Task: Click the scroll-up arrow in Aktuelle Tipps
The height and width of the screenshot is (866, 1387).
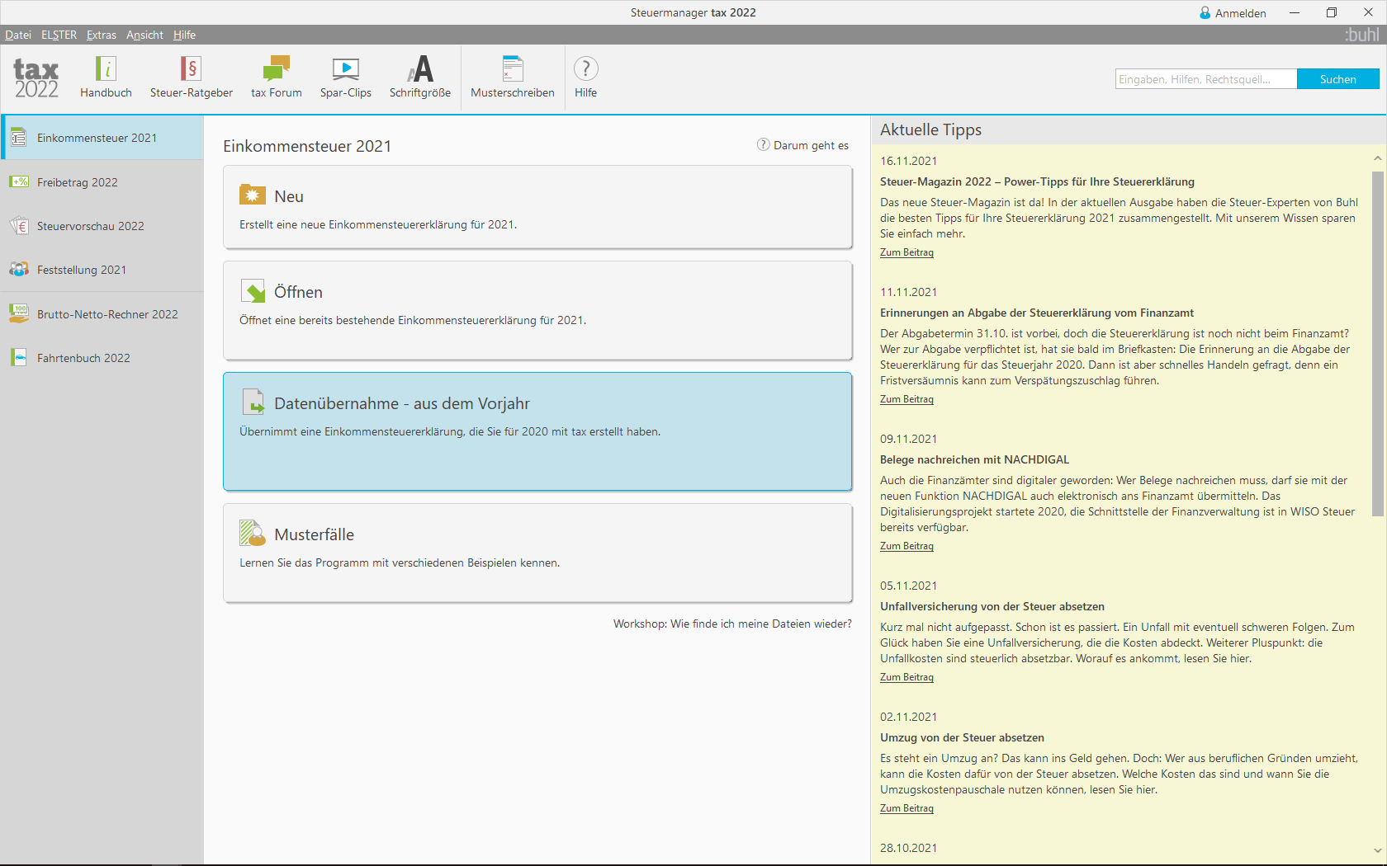Action: coord(1377,158)
